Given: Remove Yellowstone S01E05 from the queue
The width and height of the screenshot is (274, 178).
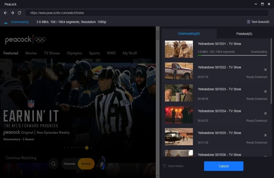Looking at the screenshot, I should tap(265, 135).
